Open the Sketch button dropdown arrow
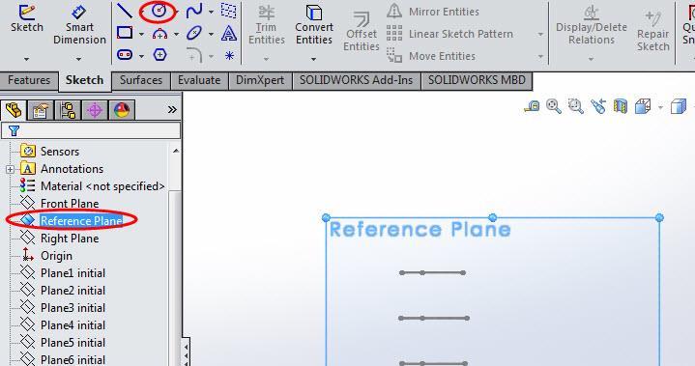Image resolution: width=695 pixels, height=366 pixels. click(x=27, y=59)
